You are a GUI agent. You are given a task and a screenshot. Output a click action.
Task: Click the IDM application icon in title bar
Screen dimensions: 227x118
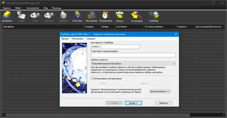tap(3, 3)
